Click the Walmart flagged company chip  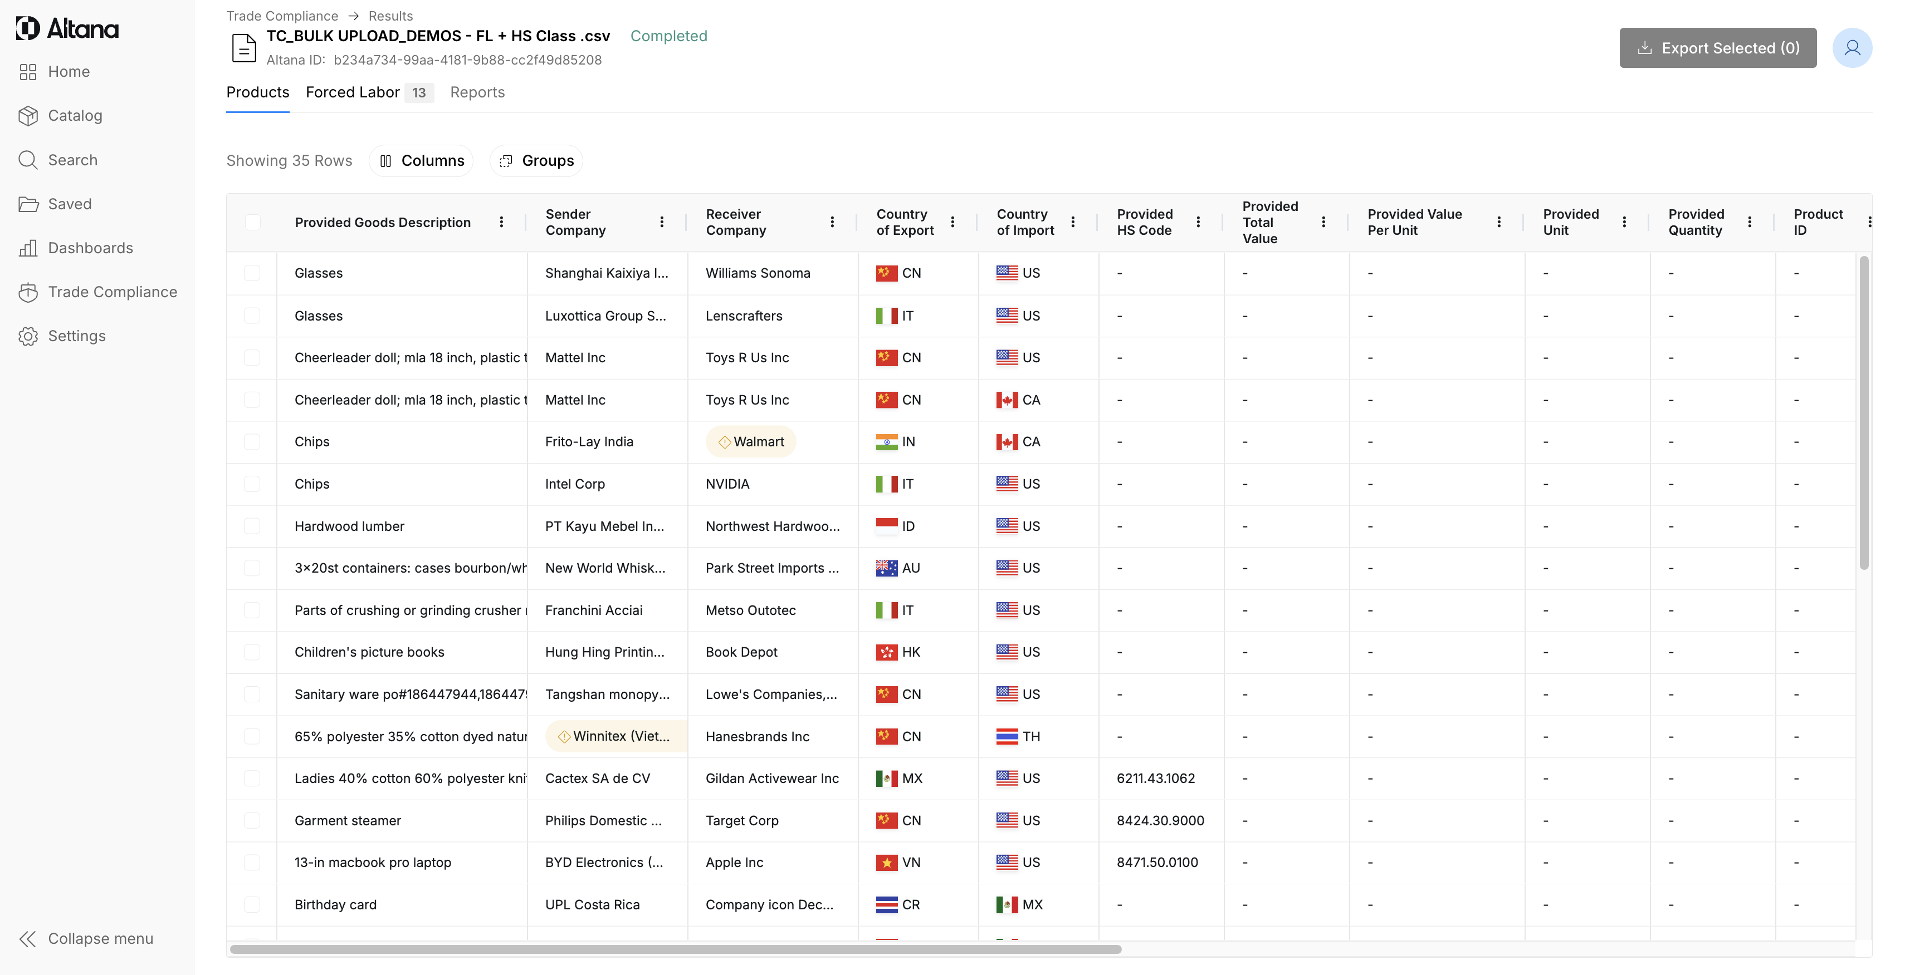(751, 442)
